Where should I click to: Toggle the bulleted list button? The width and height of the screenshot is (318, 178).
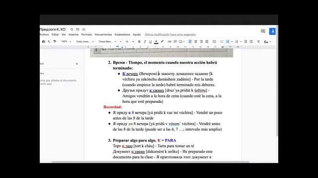pyautogui.click(x=228, y=42)
